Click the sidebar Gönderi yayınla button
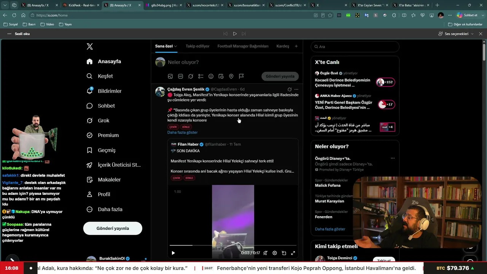Viewport: 487px width, 274px height. pos(113,228)
